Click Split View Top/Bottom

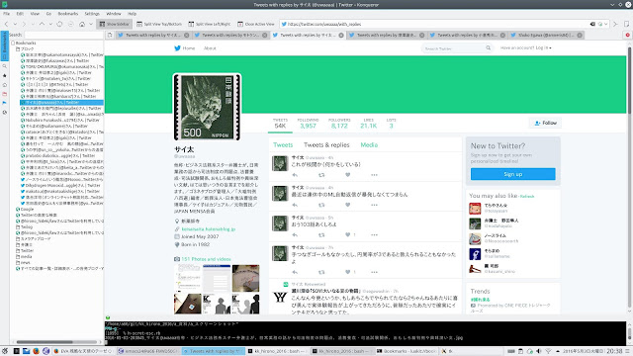click(159, 24)
